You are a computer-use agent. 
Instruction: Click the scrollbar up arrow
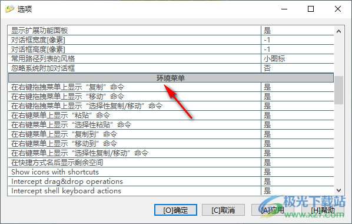[338, 31]
